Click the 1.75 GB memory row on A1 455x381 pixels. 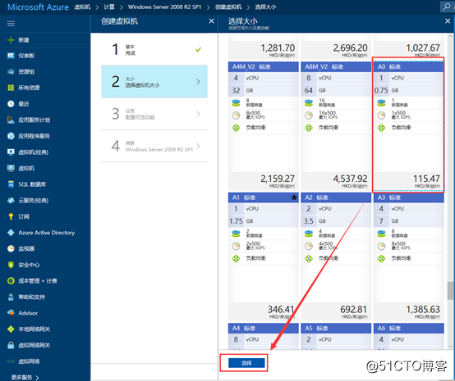click(263, 221)
